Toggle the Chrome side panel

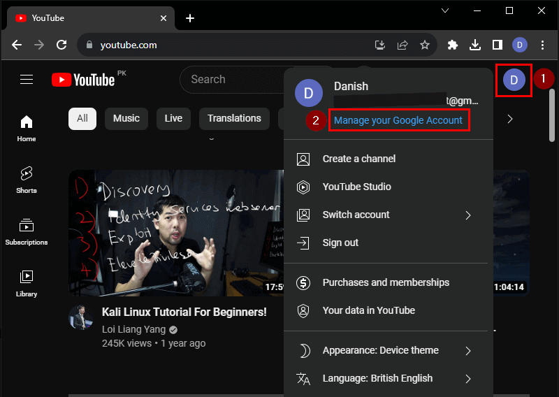tap(498, 45)
